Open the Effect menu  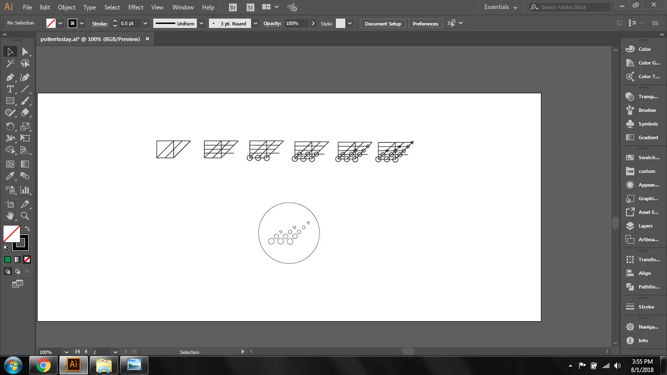pyautogui.click(x=135, y=7)
